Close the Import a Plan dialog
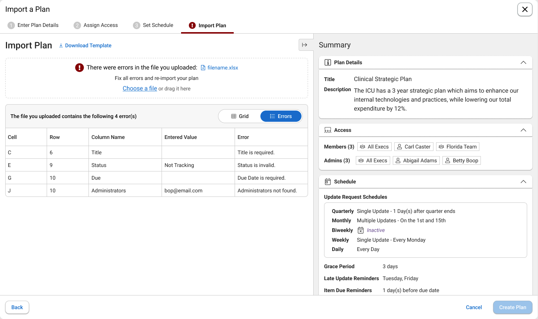538x319 pixels. coord(525,9)
